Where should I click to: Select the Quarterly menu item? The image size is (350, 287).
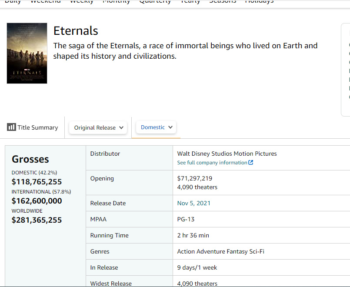coord(155,2)
